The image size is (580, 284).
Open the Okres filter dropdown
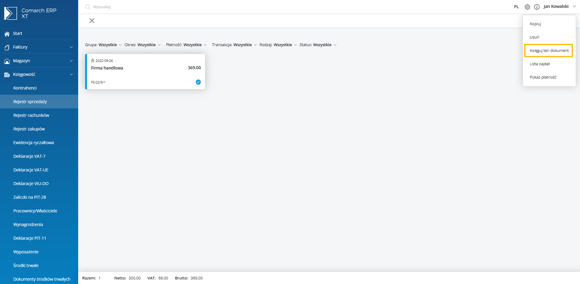point(143,45)
